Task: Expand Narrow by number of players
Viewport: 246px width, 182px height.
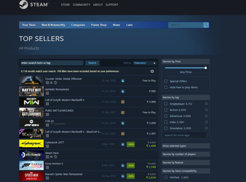Action: pos(185,154)
